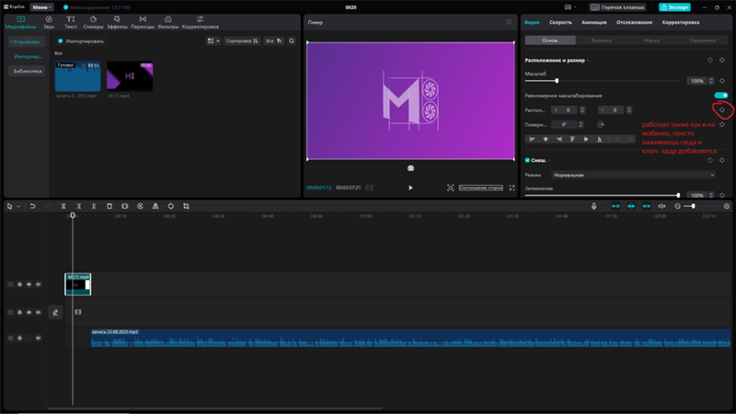This screenshot has width=736, height=414.
Task: Mute the M (1).mp4 video track
Action: [x=38, y=284]
